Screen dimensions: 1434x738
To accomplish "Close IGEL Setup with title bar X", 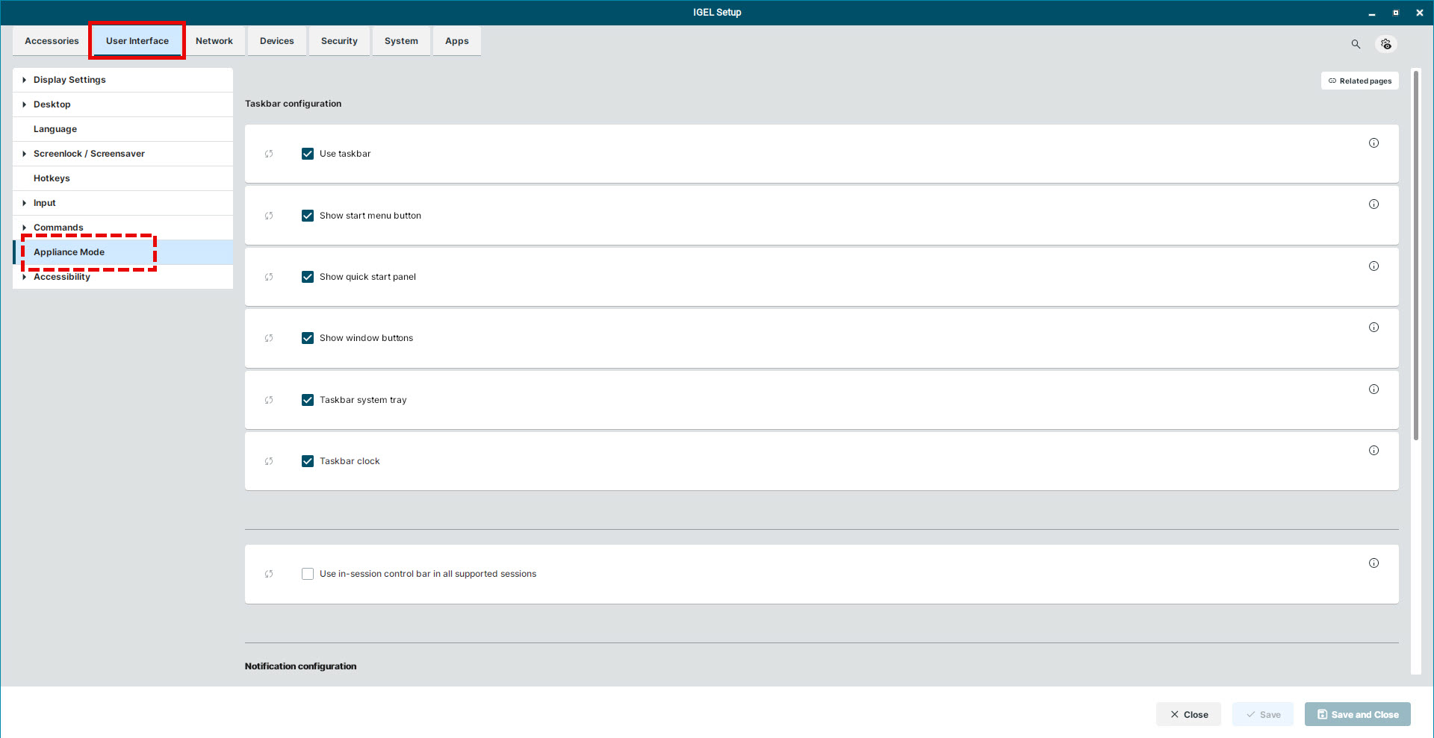I will click(x=1419, y=13).
